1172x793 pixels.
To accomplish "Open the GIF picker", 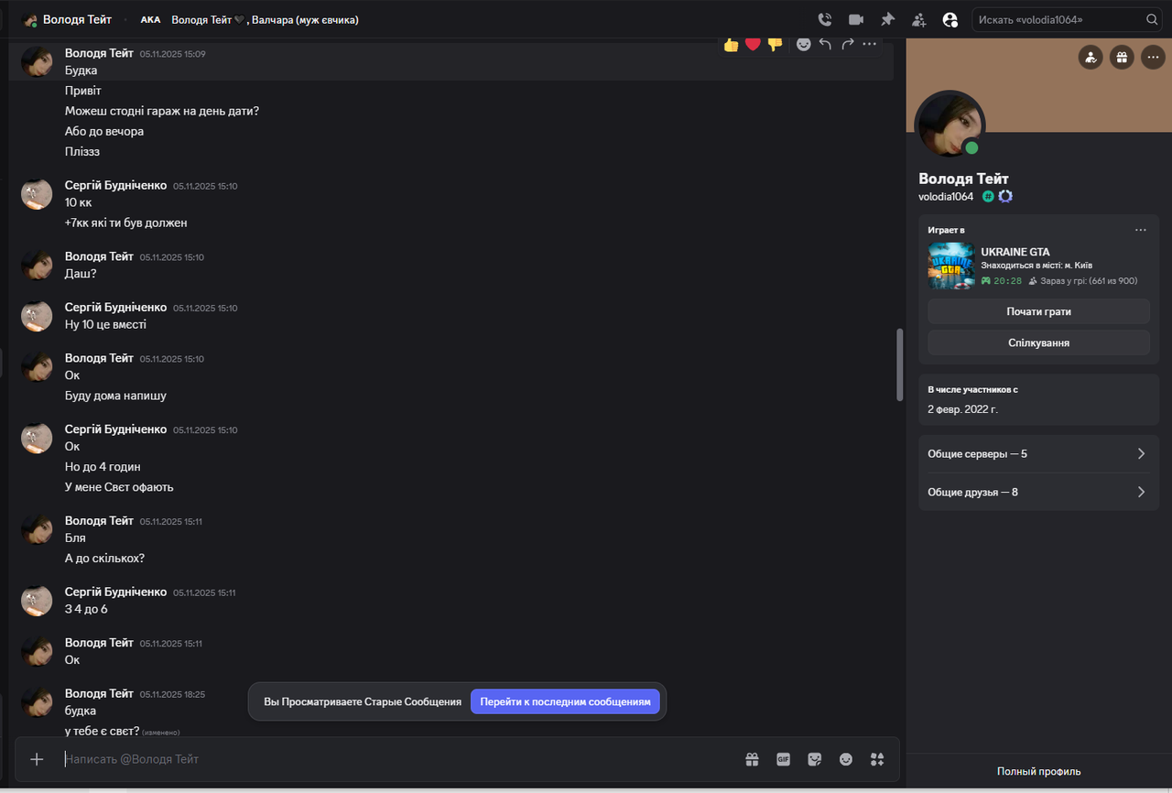I will click(x=783, y=759).
